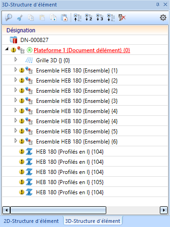Click the warning icon on Plateforme 1 row
Screen dimensions: 170x227
point(13,50)
